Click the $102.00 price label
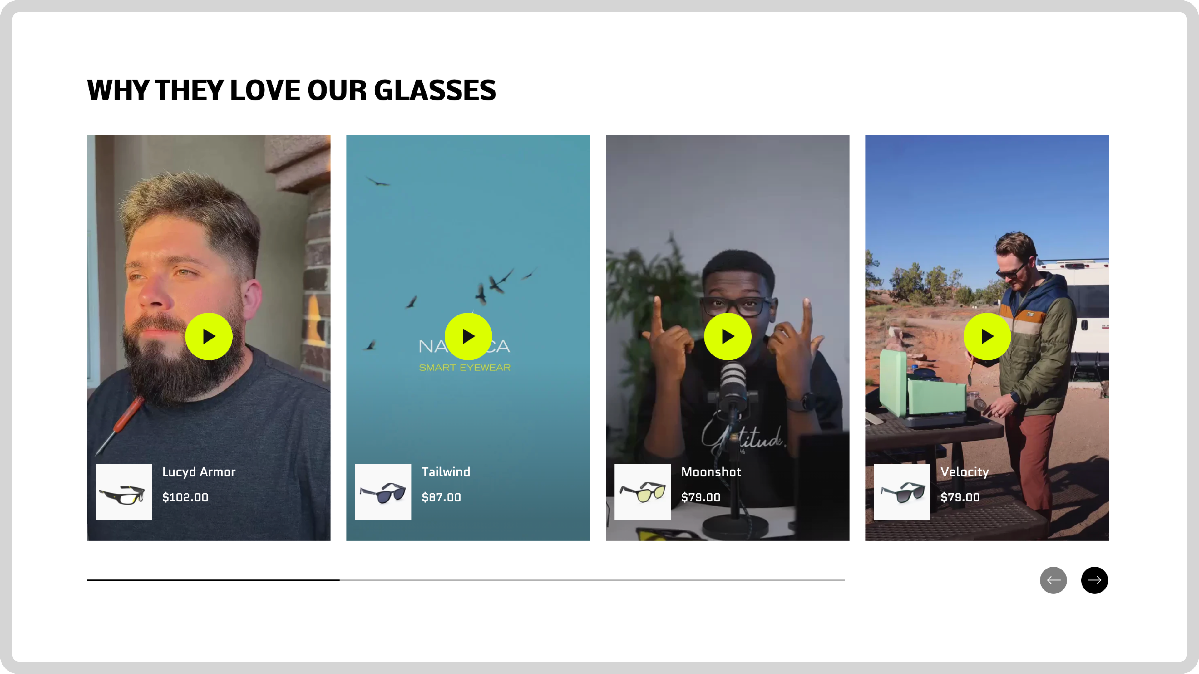The height and width of the screenshot is (674, 1199). pyautogui.click(x=185, y=497)
